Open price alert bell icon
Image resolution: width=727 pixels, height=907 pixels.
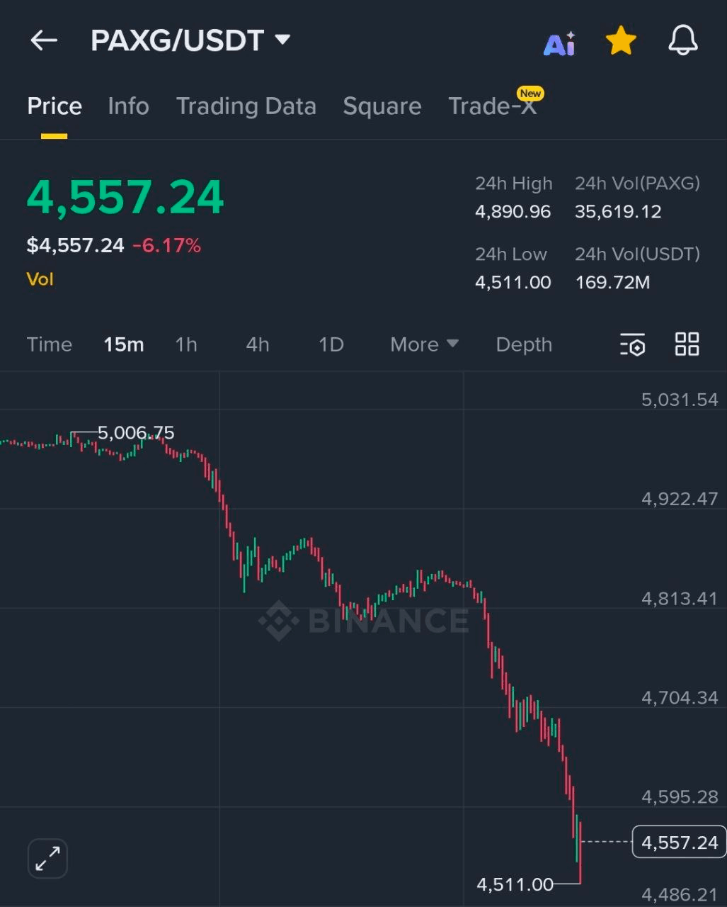coord(683,41)
